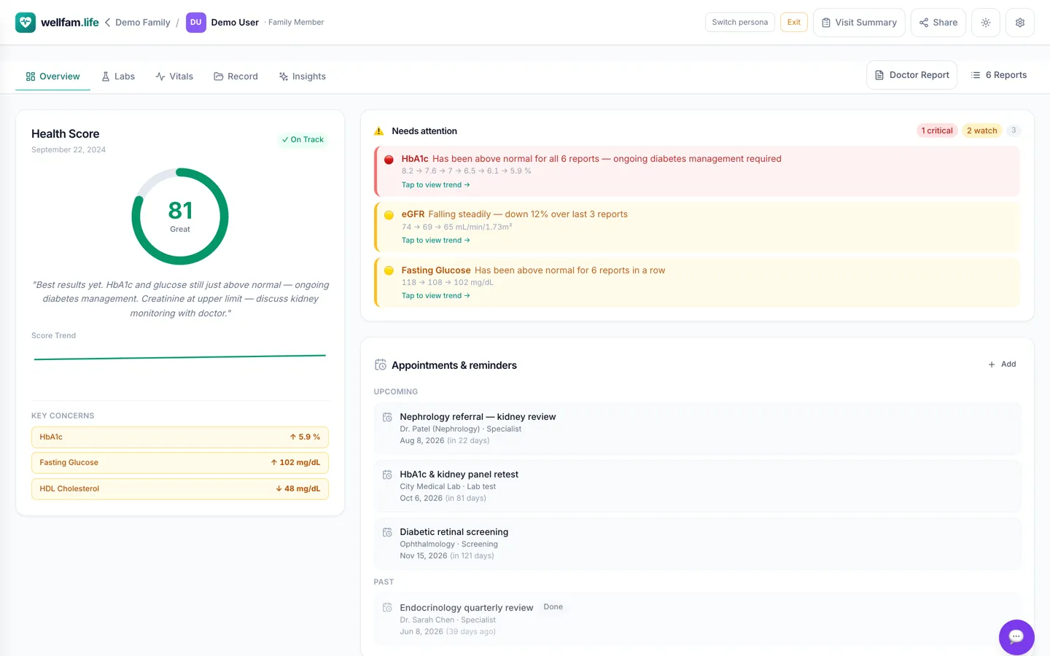Image resolution: width=1050 pixels, height=656 pixels.
Task: Open HbA1c key concern row
Action: pos(180,437)
